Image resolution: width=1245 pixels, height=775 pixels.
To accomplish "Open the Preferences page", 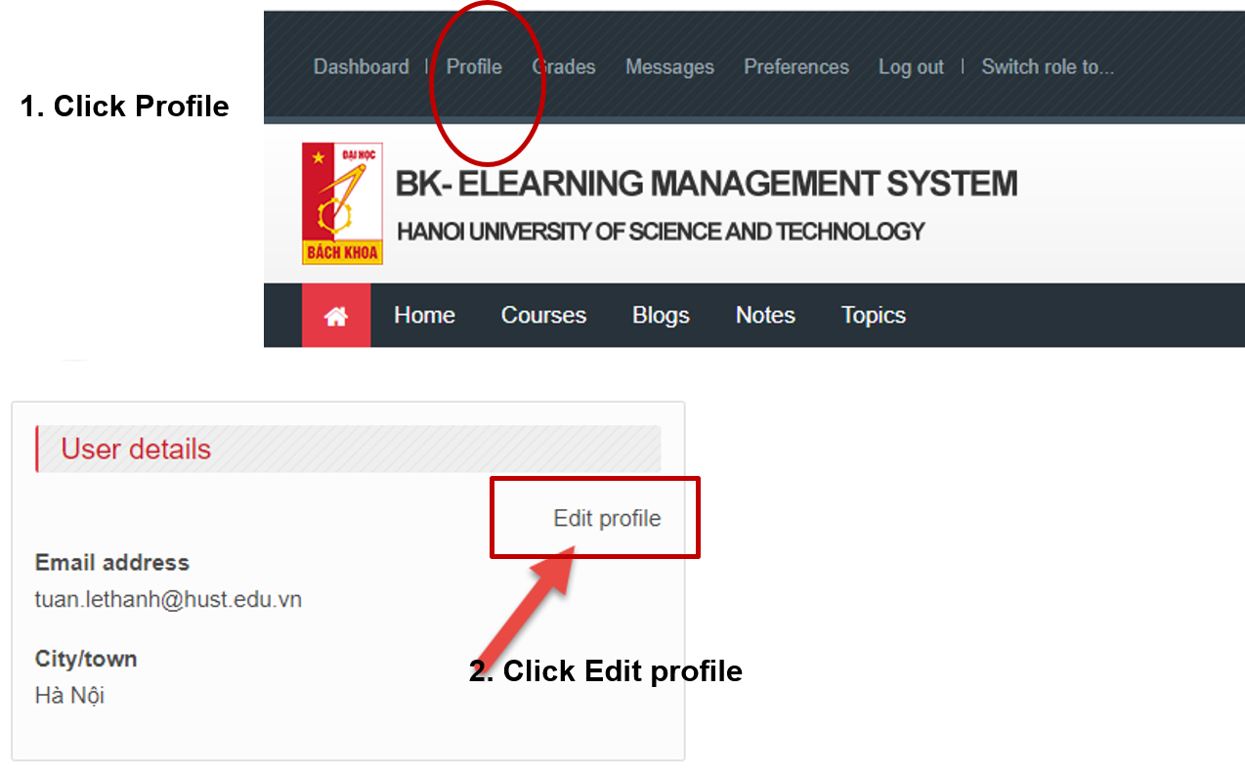I will [x=796, y=67].
